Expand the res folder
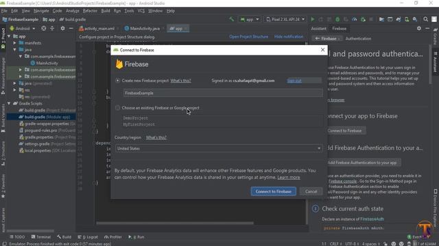 (14, 90)
